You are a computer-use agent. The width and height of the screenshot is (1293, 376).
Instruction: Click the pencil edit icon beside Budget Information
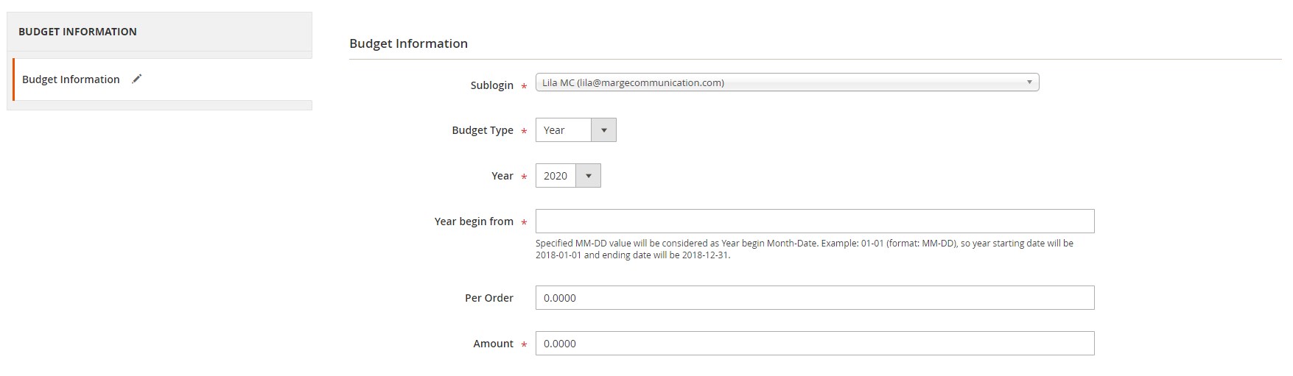tap(136, 79)
